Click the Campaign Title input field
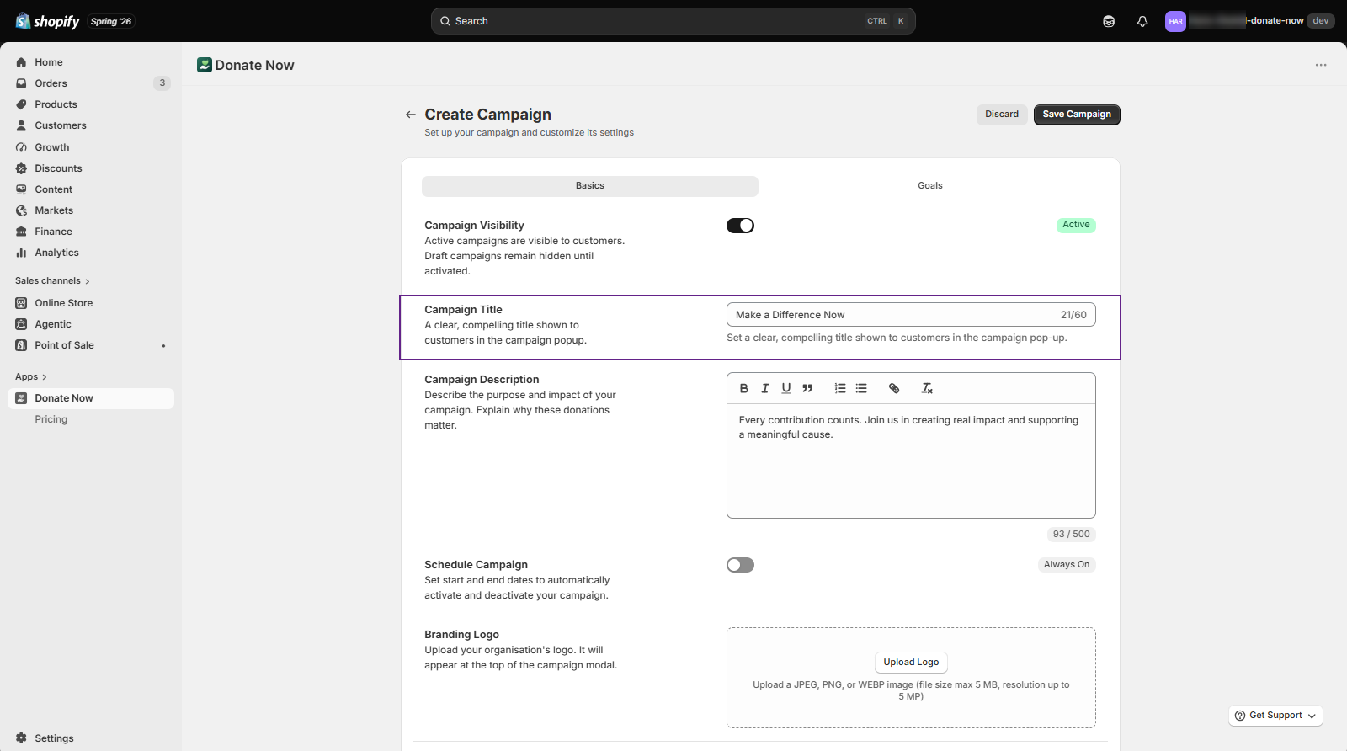The image size is (1347, 751). click(x=911, y=315)
